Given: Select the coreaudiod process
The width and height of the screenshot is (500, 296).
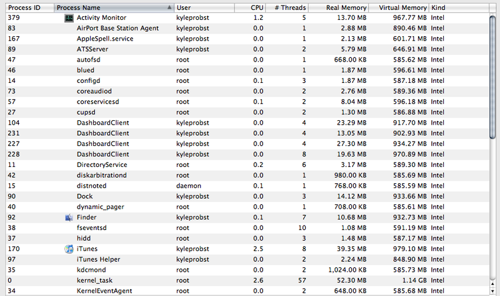Looking at the screenshot, I should [247, 91].
